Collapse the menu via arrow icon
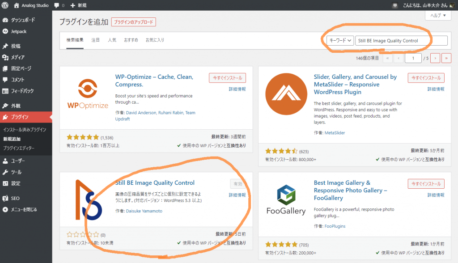This screenshot has height=263, width=458. 5,209
